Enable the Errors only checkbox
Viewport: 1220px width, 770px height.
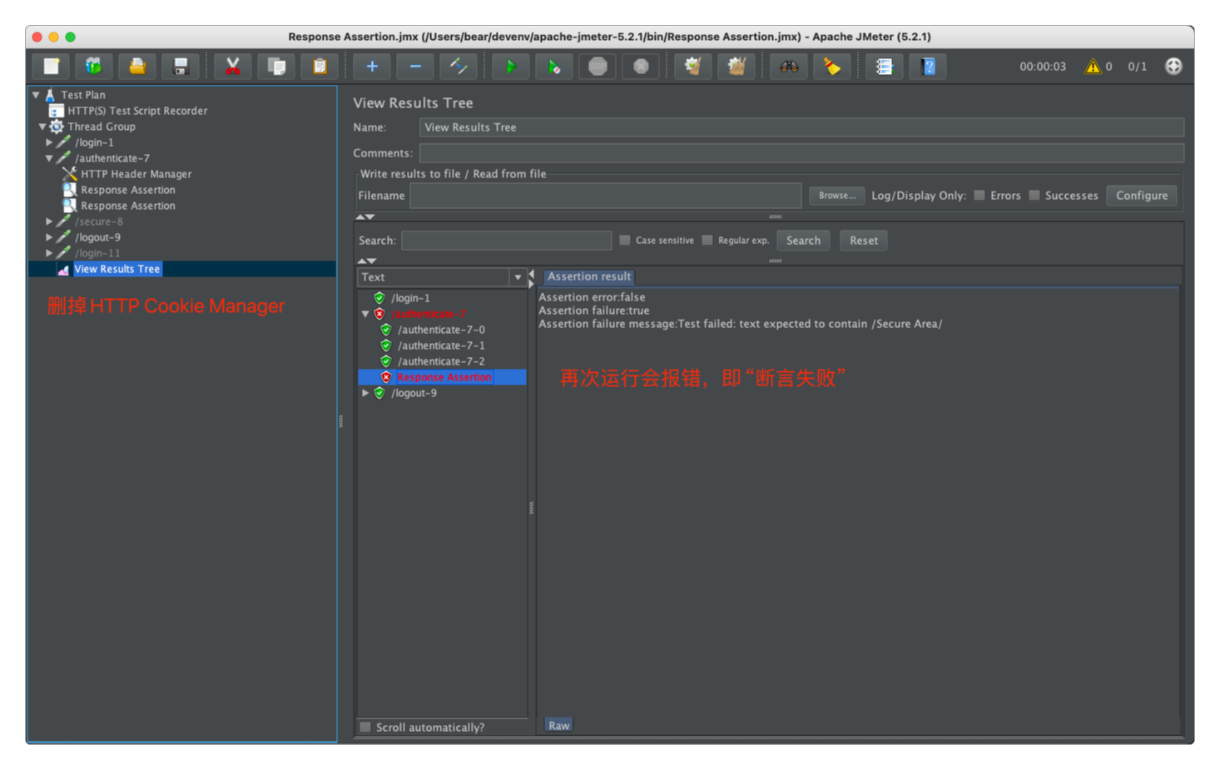[979, 196]
